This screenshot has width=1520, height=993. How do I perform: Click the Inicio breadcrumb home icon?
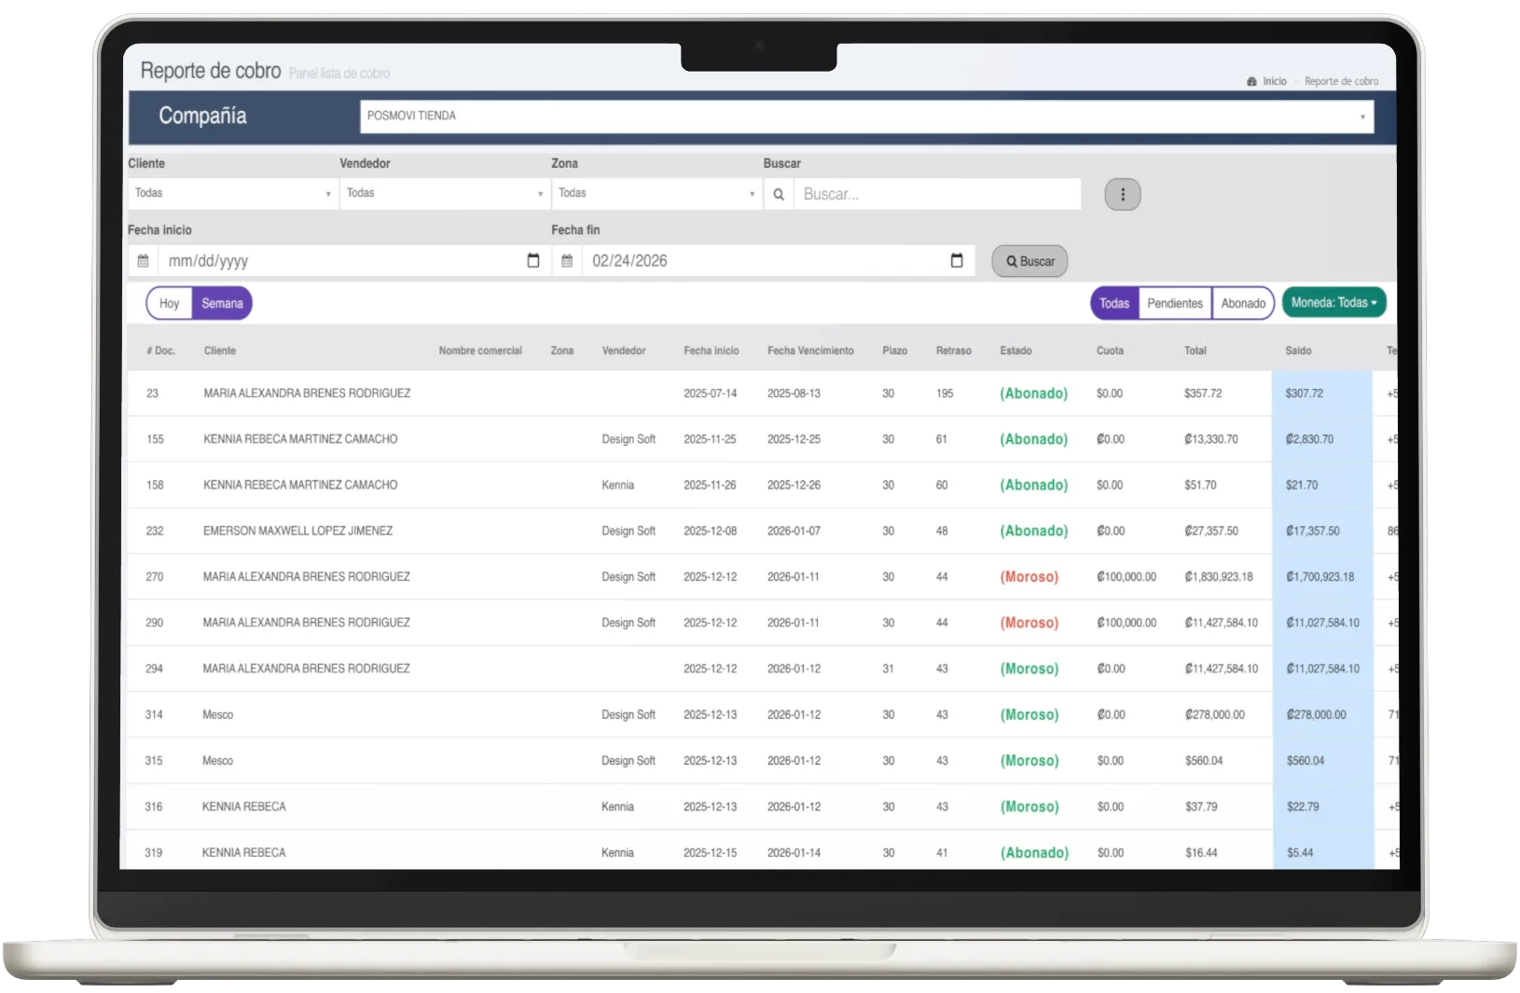tap(1251, 82)
